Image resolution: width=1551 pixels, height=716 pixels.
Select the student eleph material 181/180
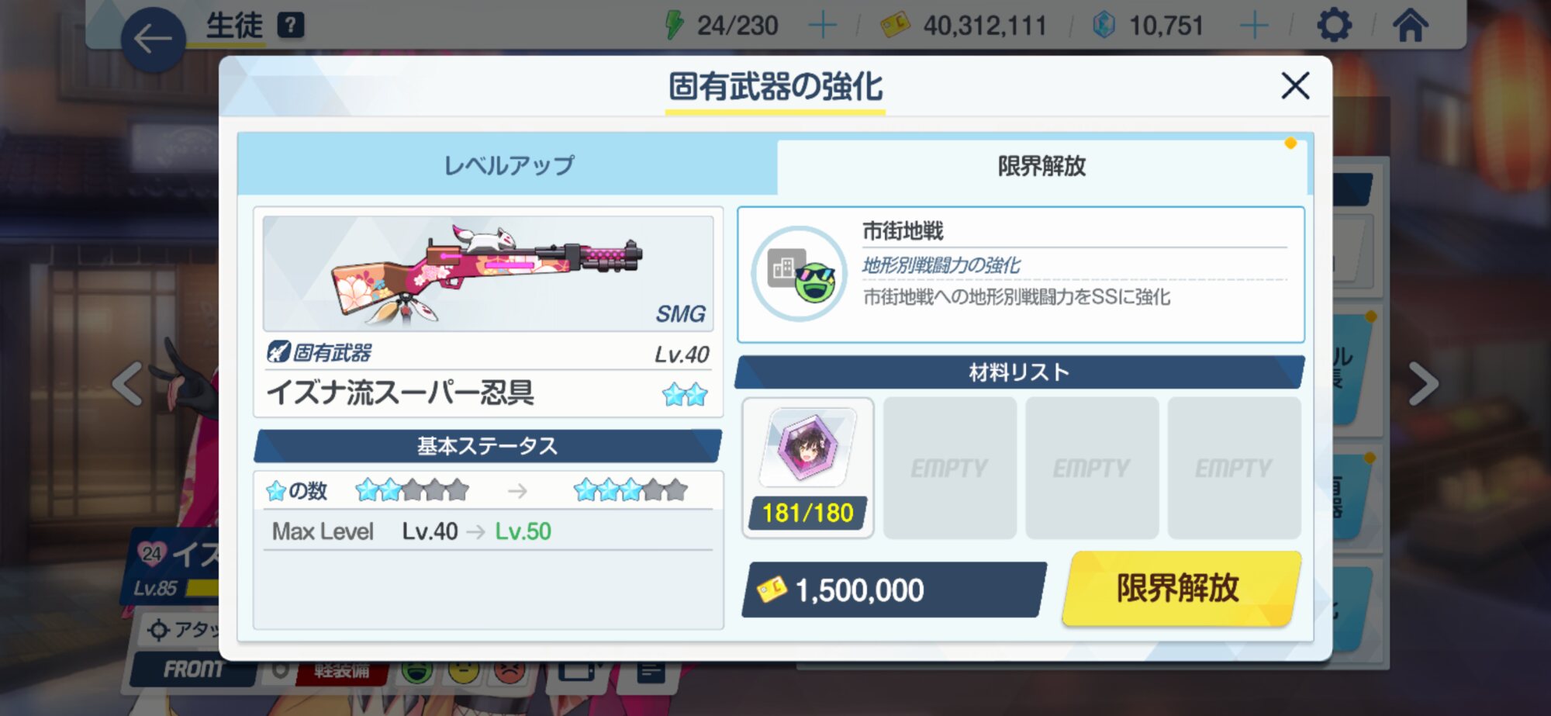point(808,467)
